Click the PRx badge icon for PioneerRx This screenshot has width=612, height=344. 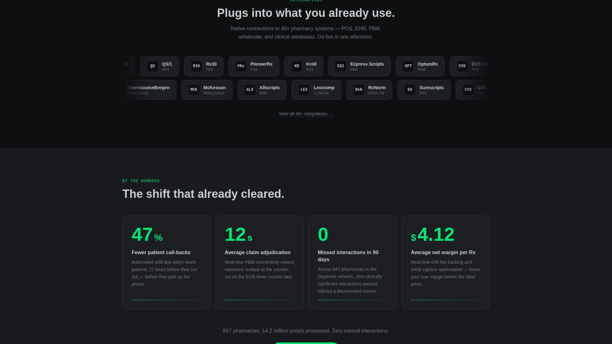coord(241,66)
